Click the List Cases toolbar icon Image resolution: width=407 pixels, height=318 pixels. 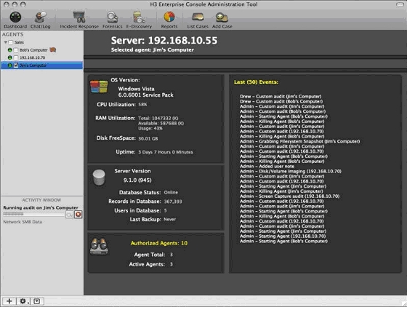point(198,20)
